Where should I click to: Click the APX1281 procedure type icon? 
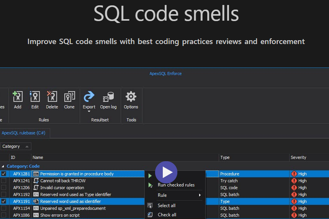36,174
